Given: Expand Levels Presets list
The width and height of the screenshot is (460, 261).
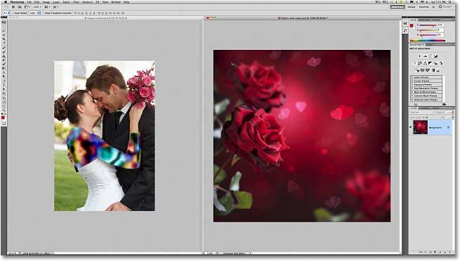Looking at the screenshot, I should 426,77.
